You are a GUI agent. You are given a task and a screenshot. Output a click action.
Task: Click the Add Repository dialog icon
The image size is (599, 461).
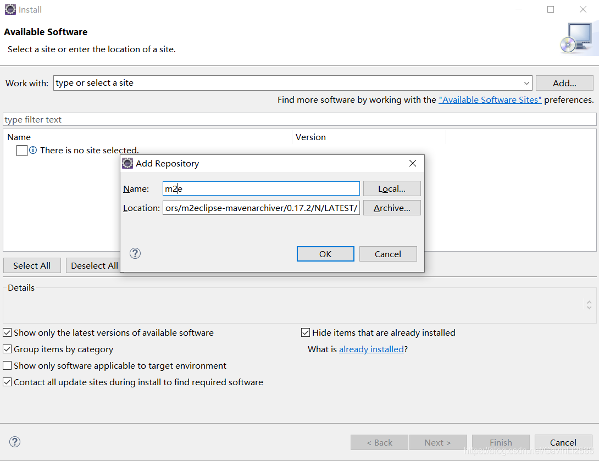pyautogui.click(x=127, y=163)
